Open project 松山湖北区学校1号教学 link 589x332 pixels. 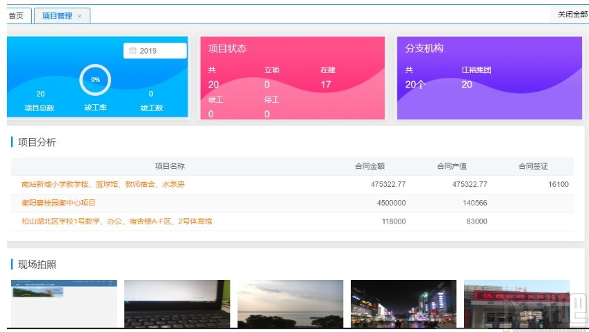pos(117,221)
